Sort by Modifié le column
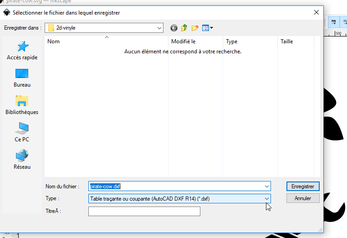The image size is (347, 238). [x=196, y=41]
